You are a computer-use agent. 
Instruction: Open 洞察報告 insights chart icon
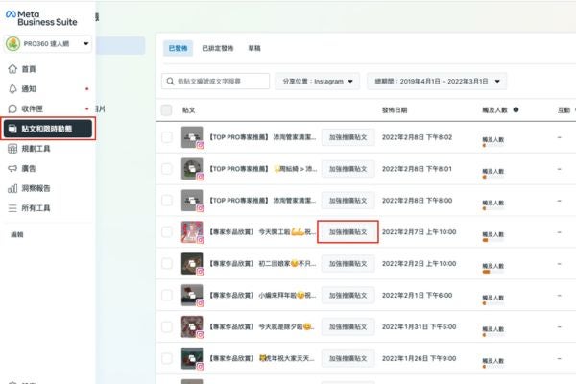point(12,188)
